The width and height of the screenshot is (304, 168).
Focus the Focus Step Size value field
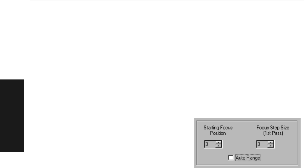coord(262,144)
